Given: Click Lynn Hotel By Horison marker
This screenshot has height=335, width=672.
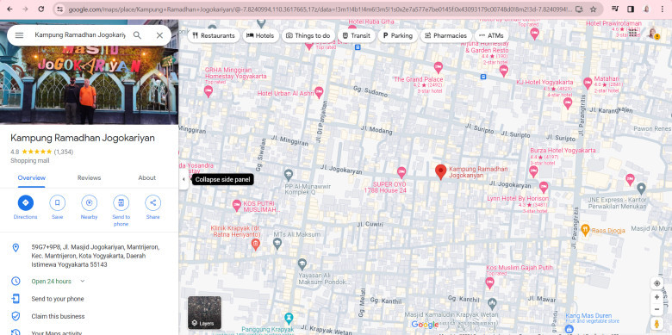Looking at the screenshot, I should pos(544,187).
